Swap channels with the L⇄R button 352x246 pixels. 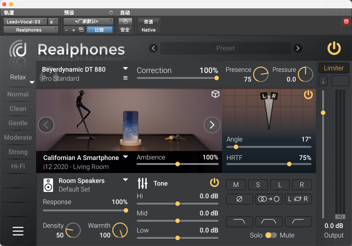298,199
